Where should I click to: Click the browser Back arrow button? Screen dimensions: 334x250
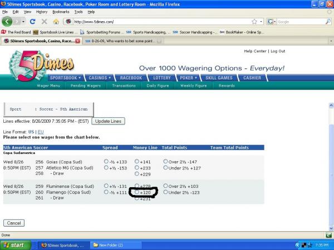[7, 22]
